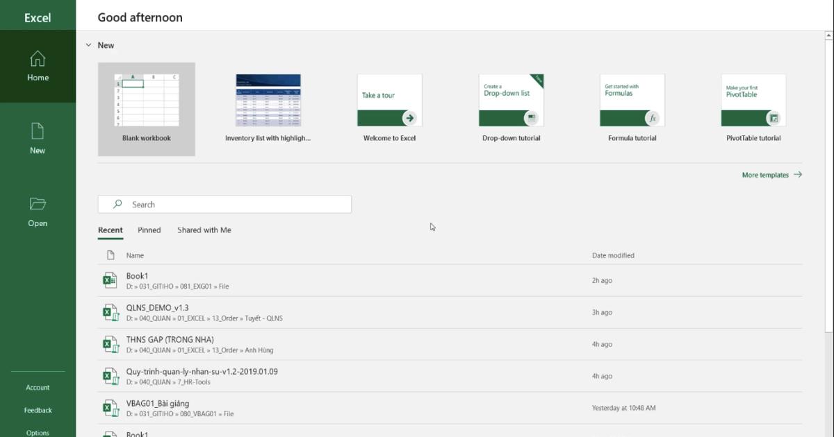Select Home in the left sidebar

[x=38, y=66]
